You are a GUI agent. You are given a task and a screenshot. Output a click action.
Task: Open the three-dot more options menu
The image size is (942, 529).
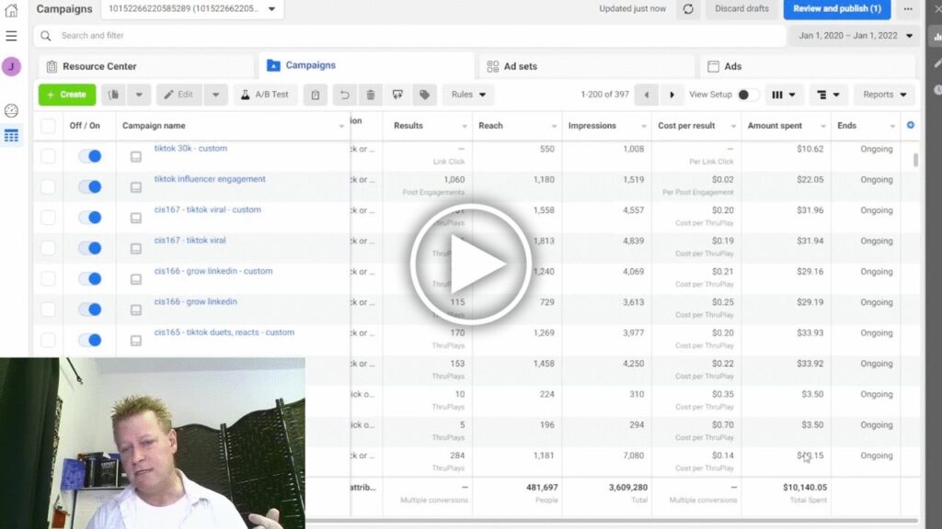[908, 9]
